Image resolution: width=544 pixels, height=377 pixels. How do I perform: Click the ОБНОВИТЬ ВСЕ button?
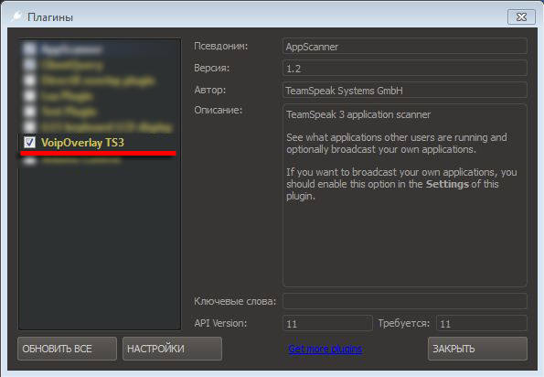point(67,349)
